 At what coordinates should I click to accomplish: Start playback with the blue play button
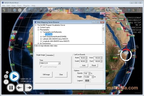[x=14, y=76]
